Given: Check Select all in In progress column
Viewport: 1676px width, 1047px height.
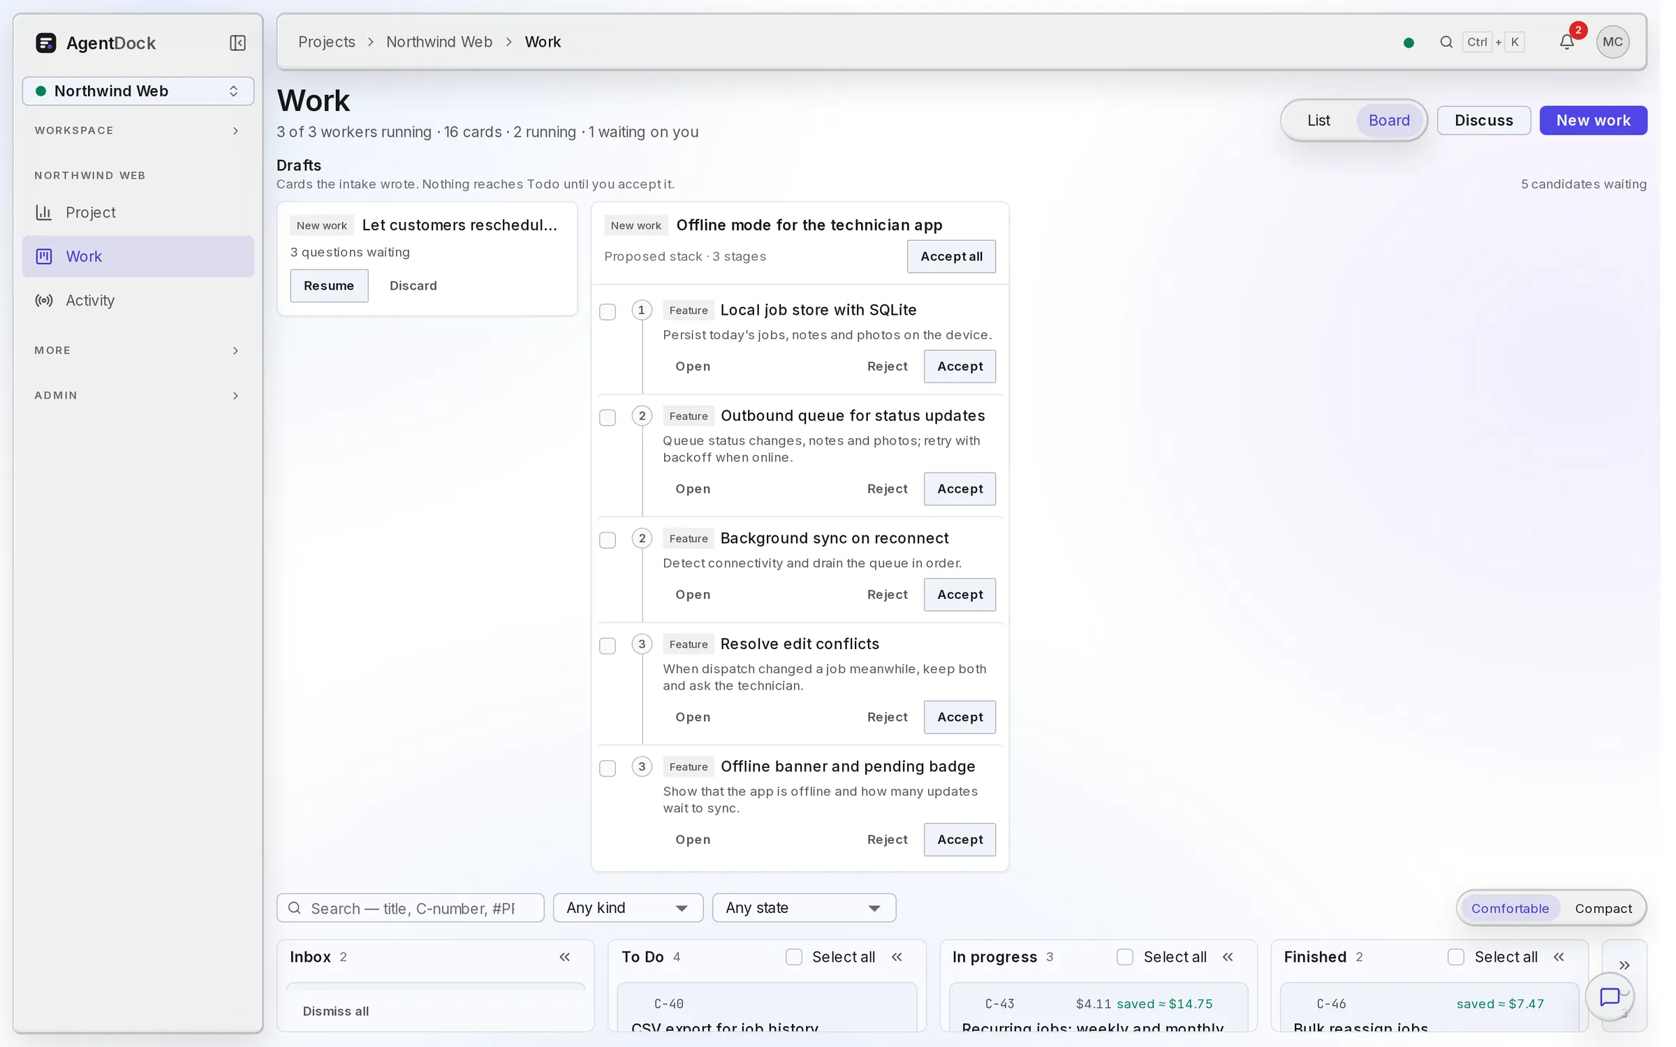Looking at the screenshot, I should click(1125, 957).
